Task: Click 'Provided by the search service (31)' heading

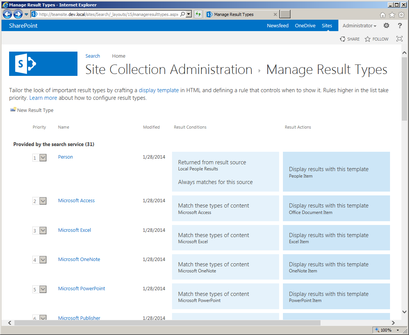Action: [54, 144]
